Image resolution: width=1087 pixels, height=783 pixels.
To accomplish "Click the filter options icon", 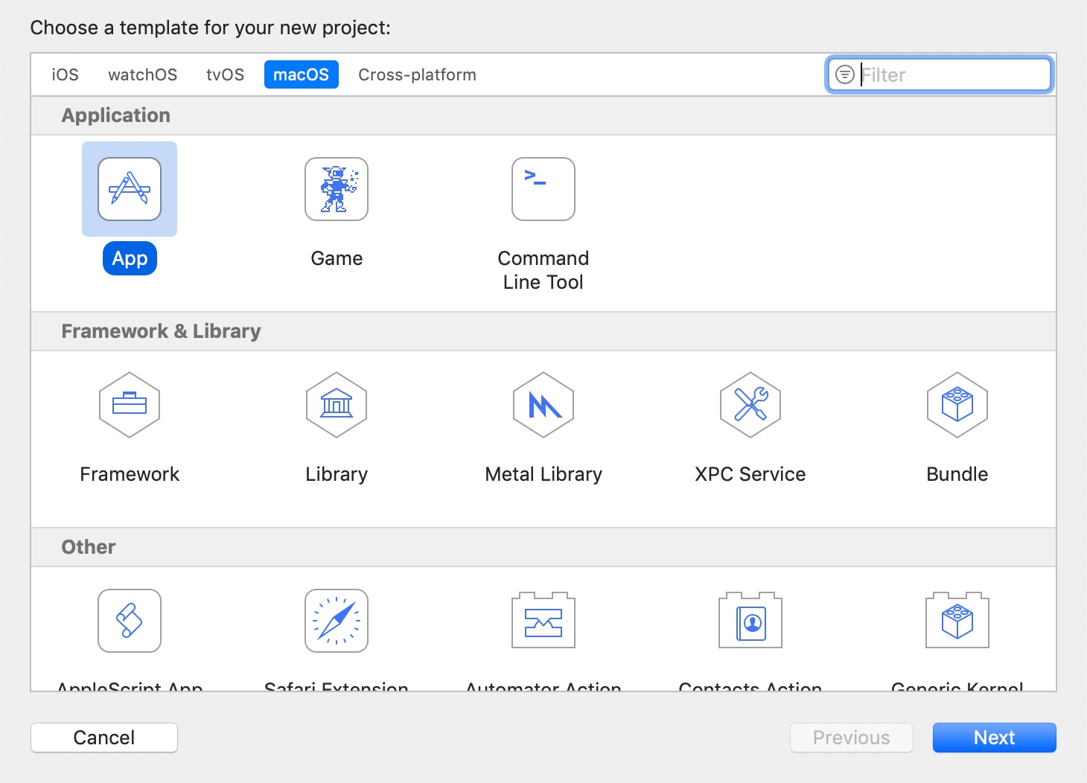I will click(x=845, y=74).
